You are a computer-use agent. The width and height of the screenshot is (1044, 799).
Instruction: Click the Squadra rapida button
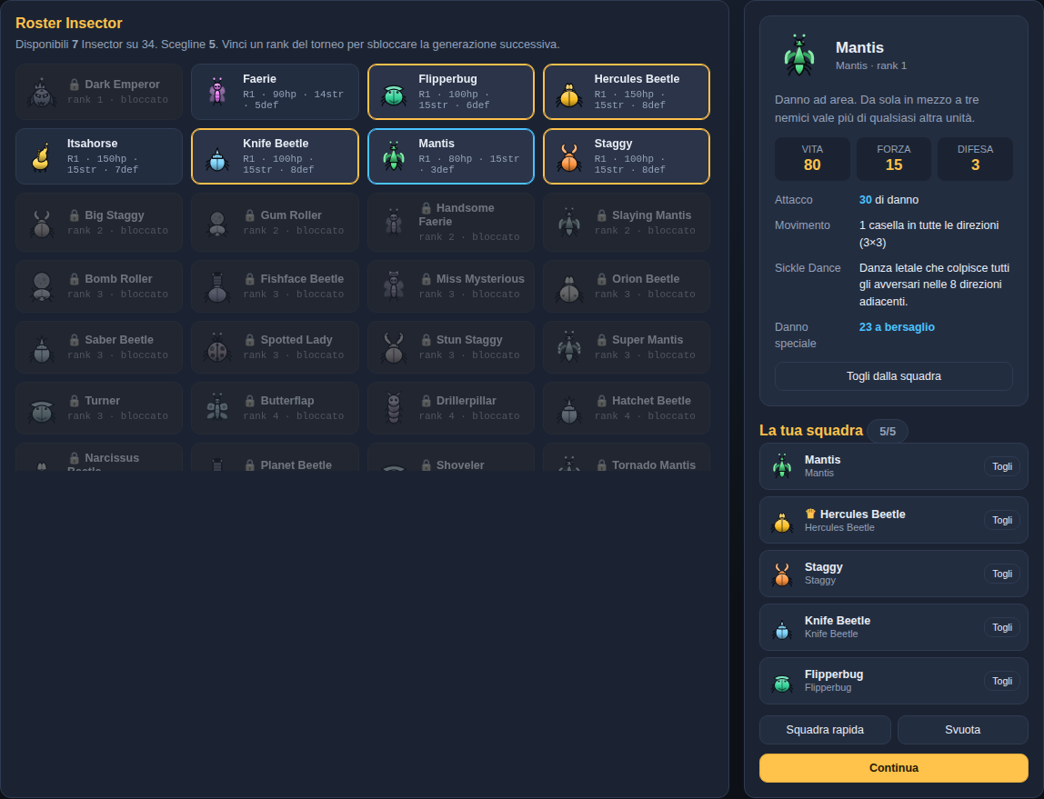point(825,730)
